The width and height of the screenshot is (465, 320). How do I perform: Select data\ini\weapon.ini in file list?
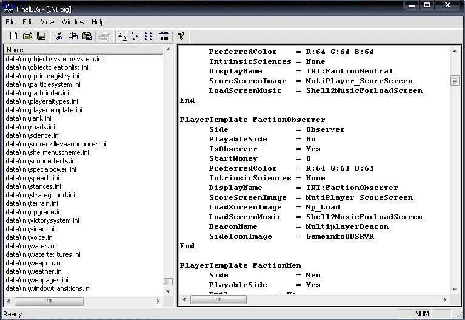[x=33, y=263]
